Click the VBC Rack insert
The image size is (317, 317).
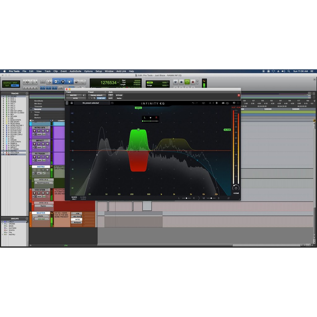tap(77, 216)
